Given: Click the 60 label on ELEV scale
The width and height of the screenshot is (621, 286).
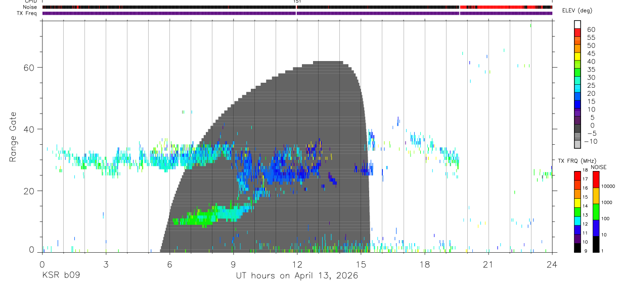Looking at the screenshot, I should click(x=591, y=29).
